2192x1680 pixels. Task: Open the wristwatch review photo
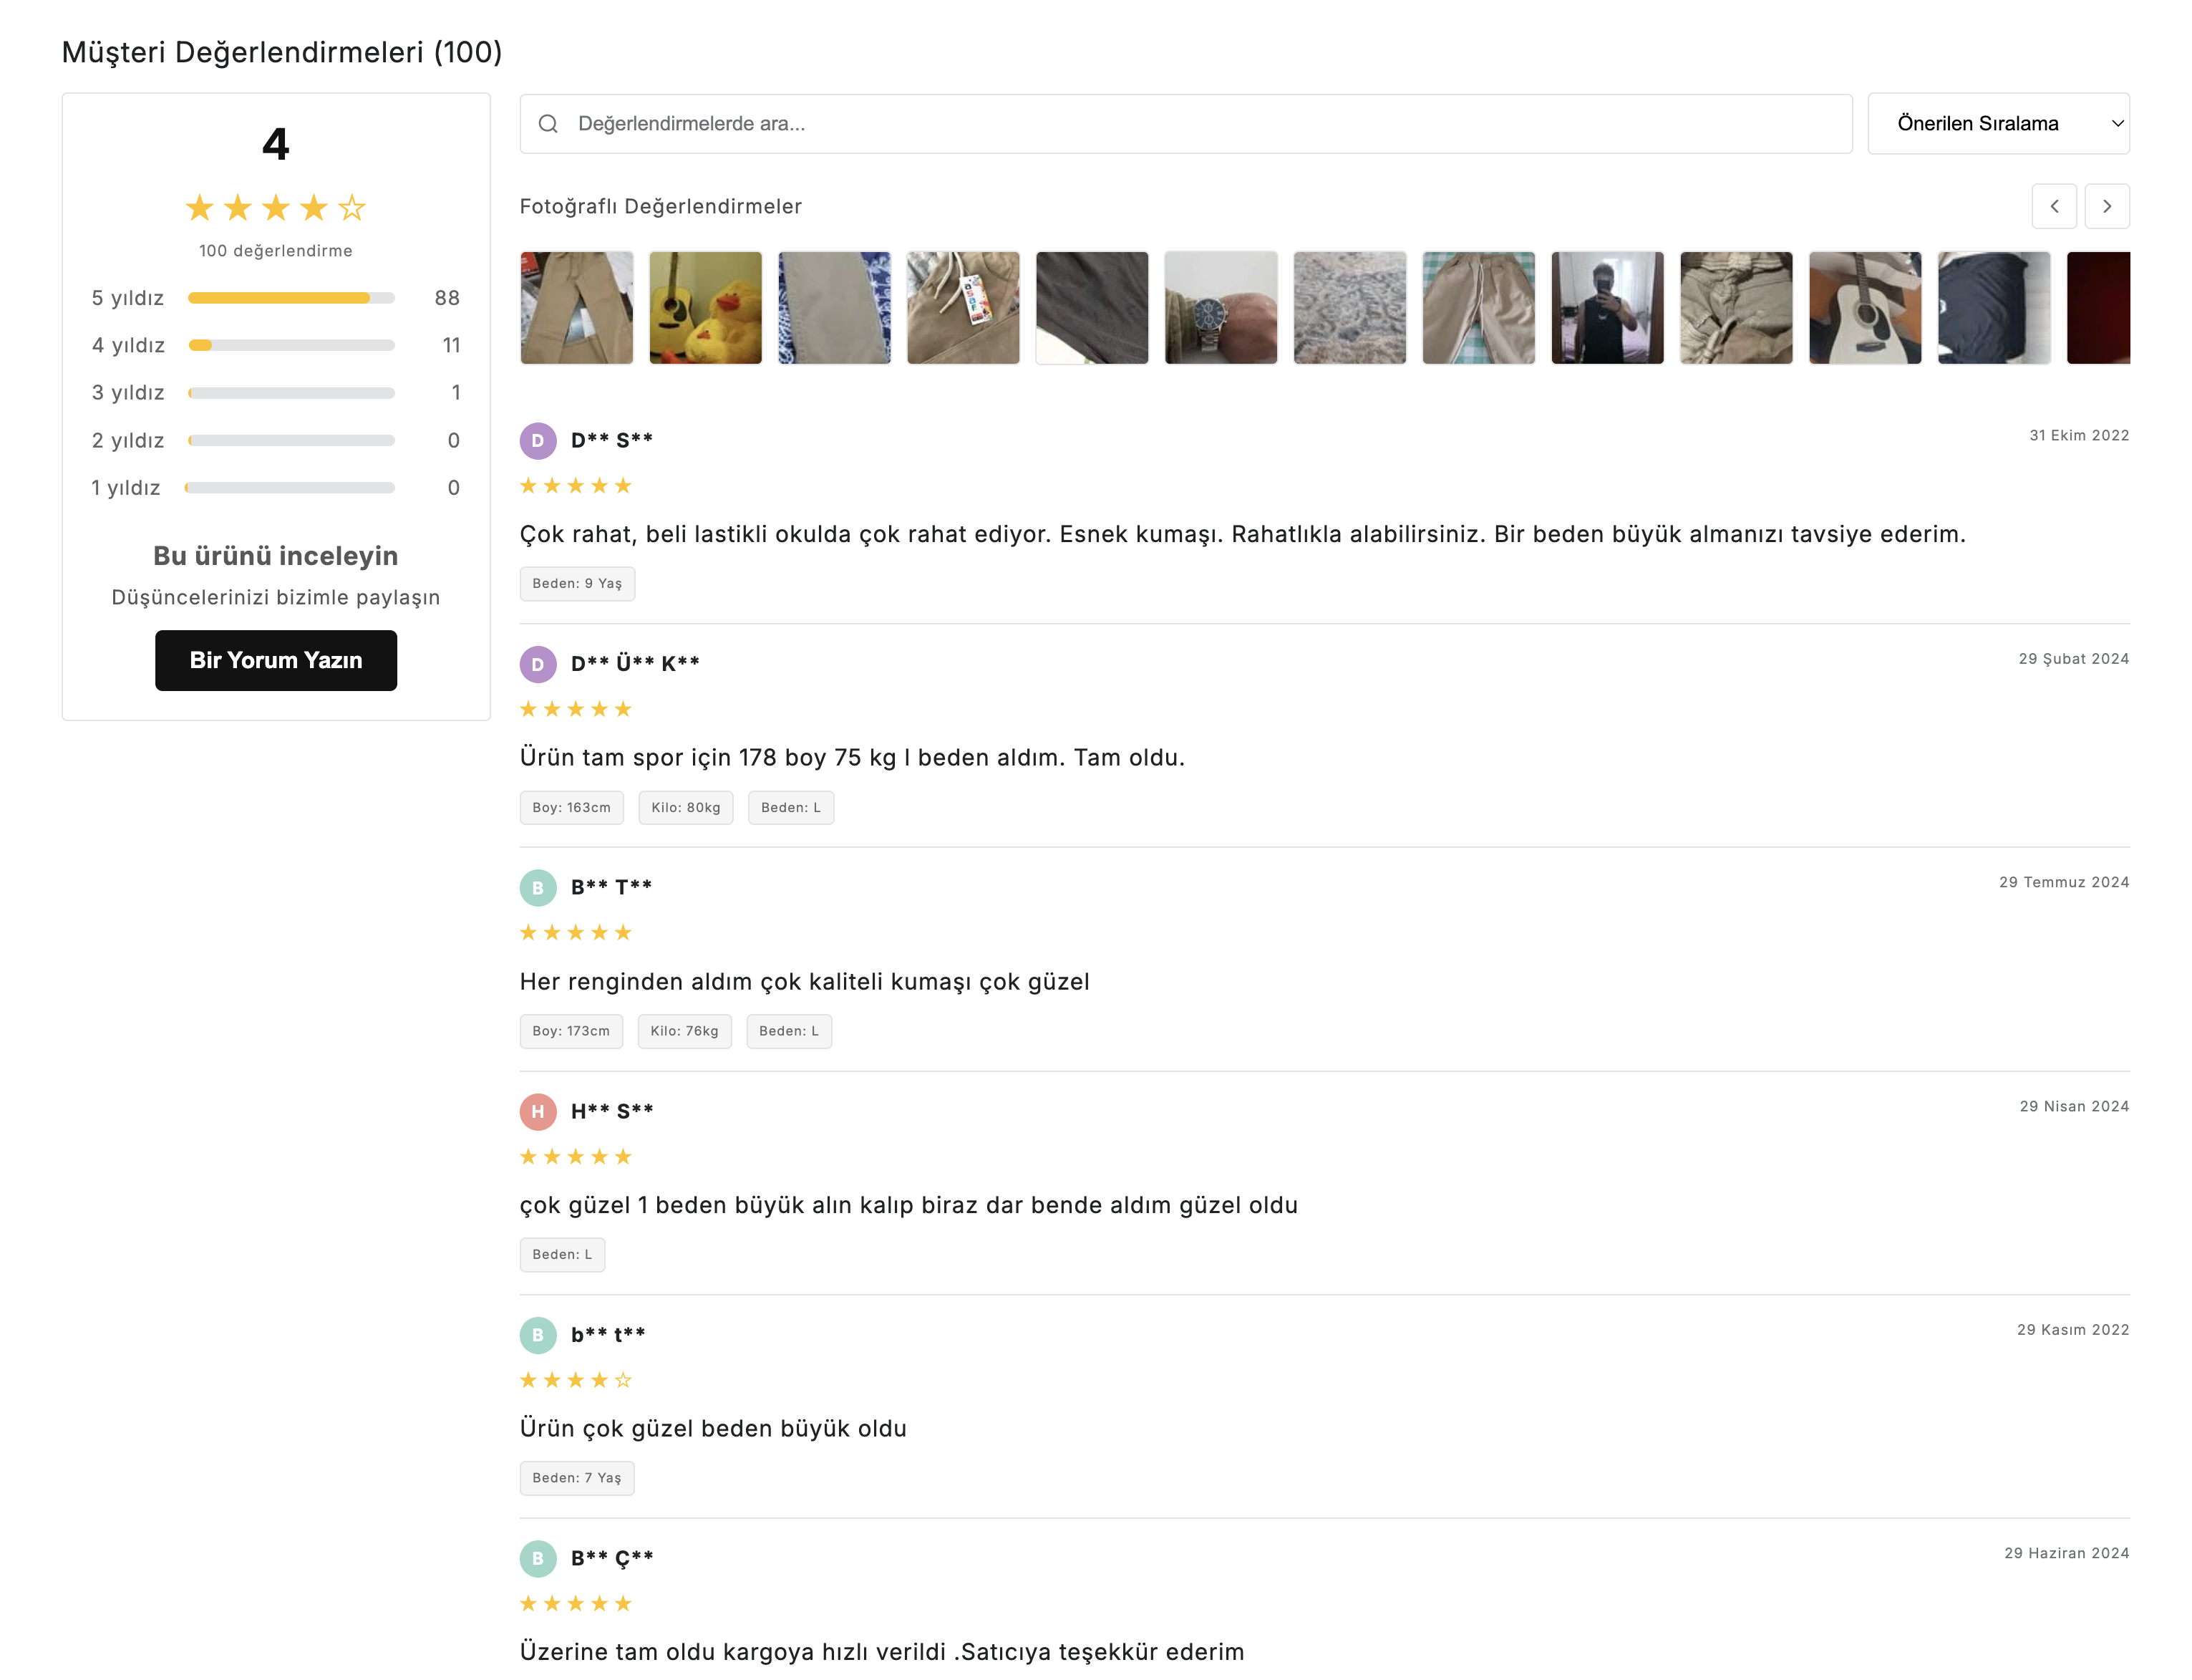pyautogui.click(x=1221, y=308)
